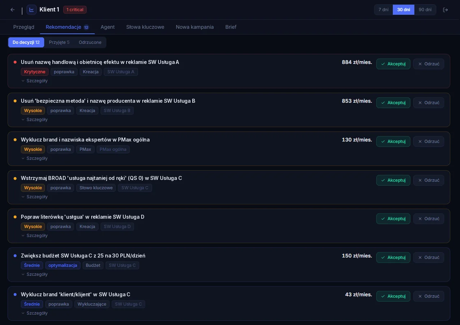Open the Przegląd tab
This screenshot has height=325, width=460.
24,27
